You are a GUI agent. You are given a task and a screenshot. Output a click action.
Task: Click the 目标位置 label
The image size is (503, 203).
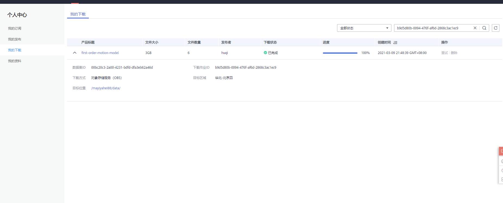(79, 88)
